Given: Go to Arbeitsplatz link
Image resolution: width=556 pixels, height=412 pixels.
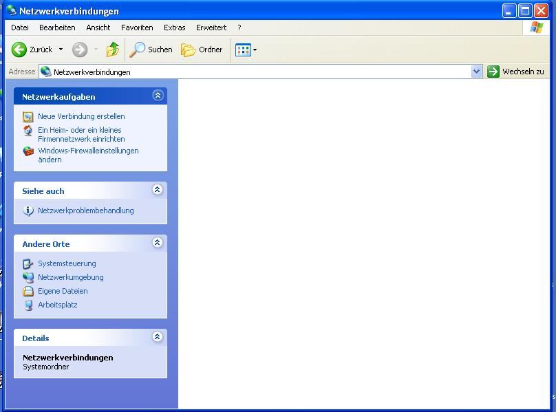Looking at the screenshot, I should point(57,305).
